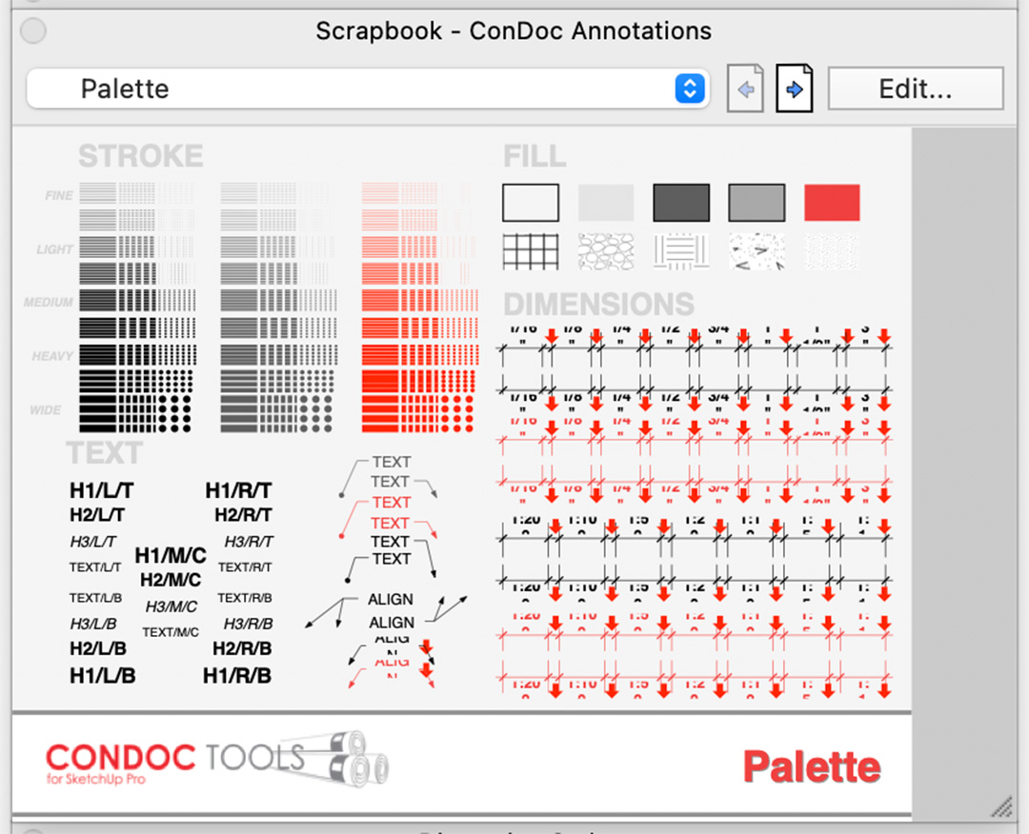This screenshot has height=834, width=1029.
Task: Pick the TEXT/L/B text style
Action: coord(96,598)
